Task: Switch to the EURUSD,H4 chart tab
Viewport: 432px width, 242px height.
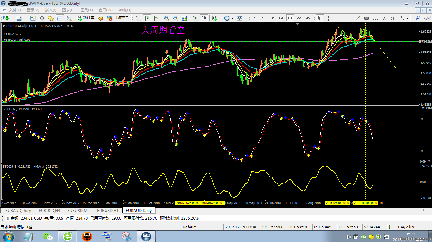Action: click(49, 210)
